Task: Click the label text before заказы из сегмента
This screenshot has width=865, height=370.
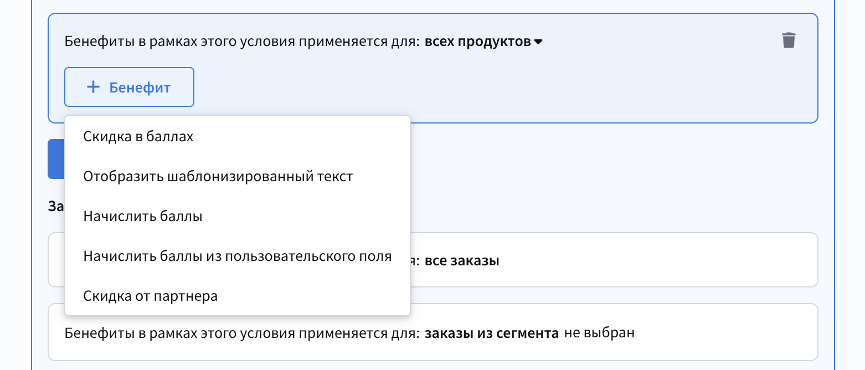Action: coord(242,333)
